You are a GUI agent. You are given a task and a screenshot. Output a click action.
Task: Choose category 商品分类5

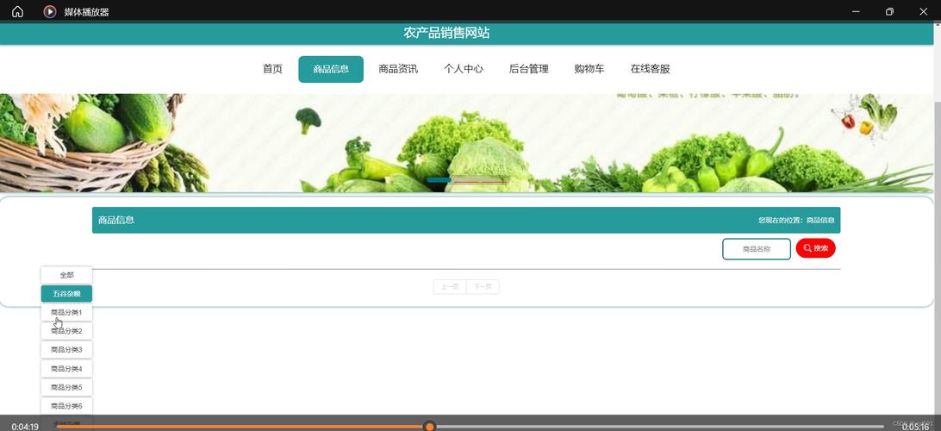coord(66,387)
